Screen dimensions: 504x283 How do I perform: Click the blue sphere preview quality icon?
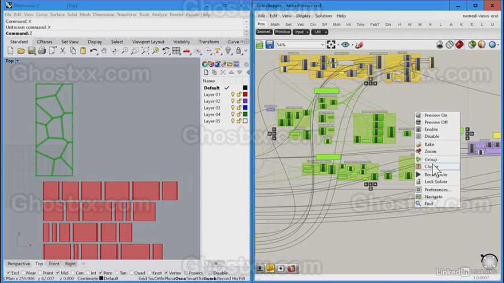tap(492, 45)
